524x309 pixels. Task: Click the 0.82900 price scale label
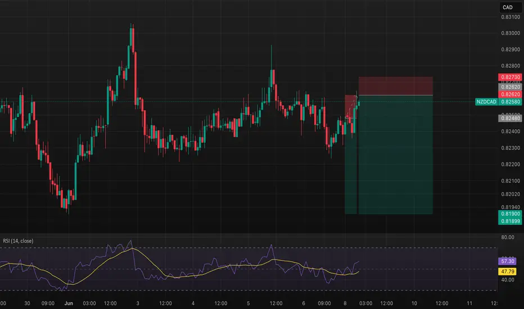(511, 49)
